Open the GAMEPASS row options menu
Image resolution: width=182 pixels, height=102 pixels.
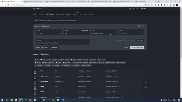click(x=146, y=82)
